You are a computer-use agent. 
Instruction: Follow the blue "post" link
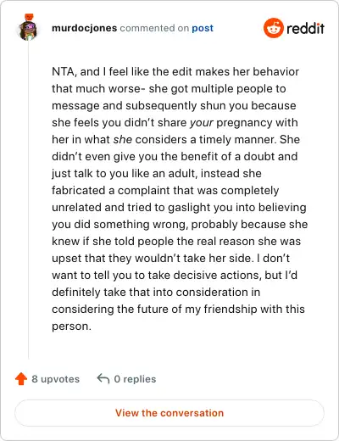(x=203, y=28)
